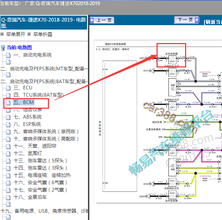Click page icon beside 十八、全景泊车

(8, 197)
